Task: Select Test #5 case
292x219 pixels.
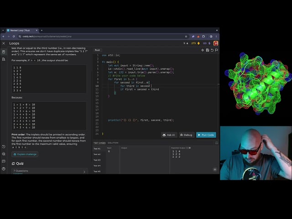Action: point(97,172)
